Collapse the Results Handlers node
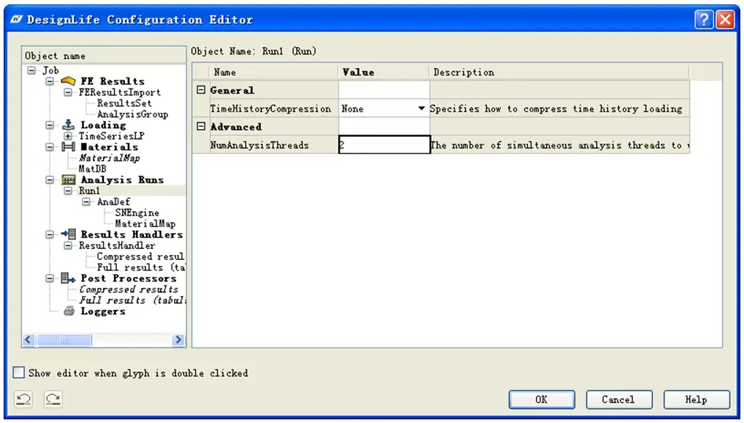 click(x=50, y=235)
